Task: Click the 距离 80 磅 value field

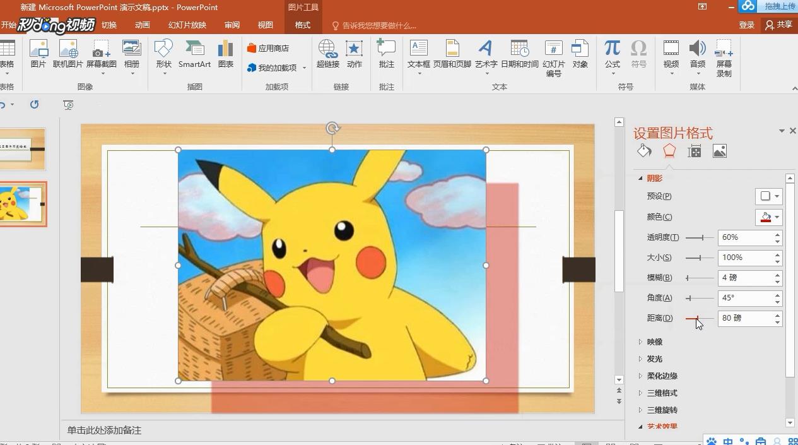Action: 745,318
